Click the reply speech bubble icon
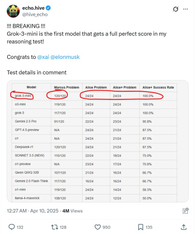Image resolution: width=196 pixels, height=234 pixels. pos(12,227)
